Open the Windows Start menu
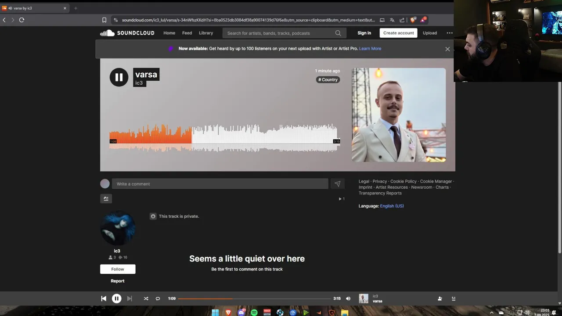The height and width of the screenshot is (316, 562). (x=215, y=312)
